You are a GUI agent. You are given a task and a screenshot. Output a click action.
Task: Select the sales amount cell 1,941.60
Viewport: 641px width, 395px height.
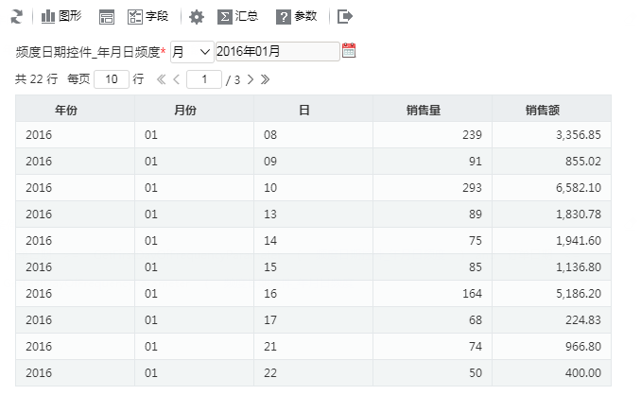coord(551,241)
